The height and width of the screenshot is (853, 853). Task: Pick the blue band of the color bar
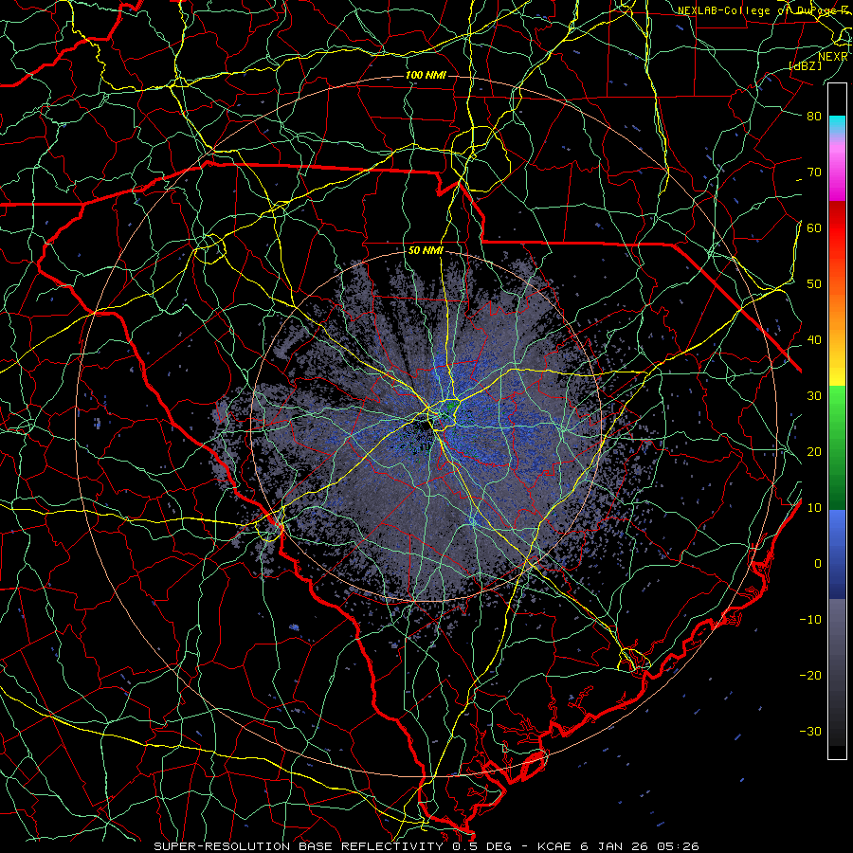coord(837,554)
